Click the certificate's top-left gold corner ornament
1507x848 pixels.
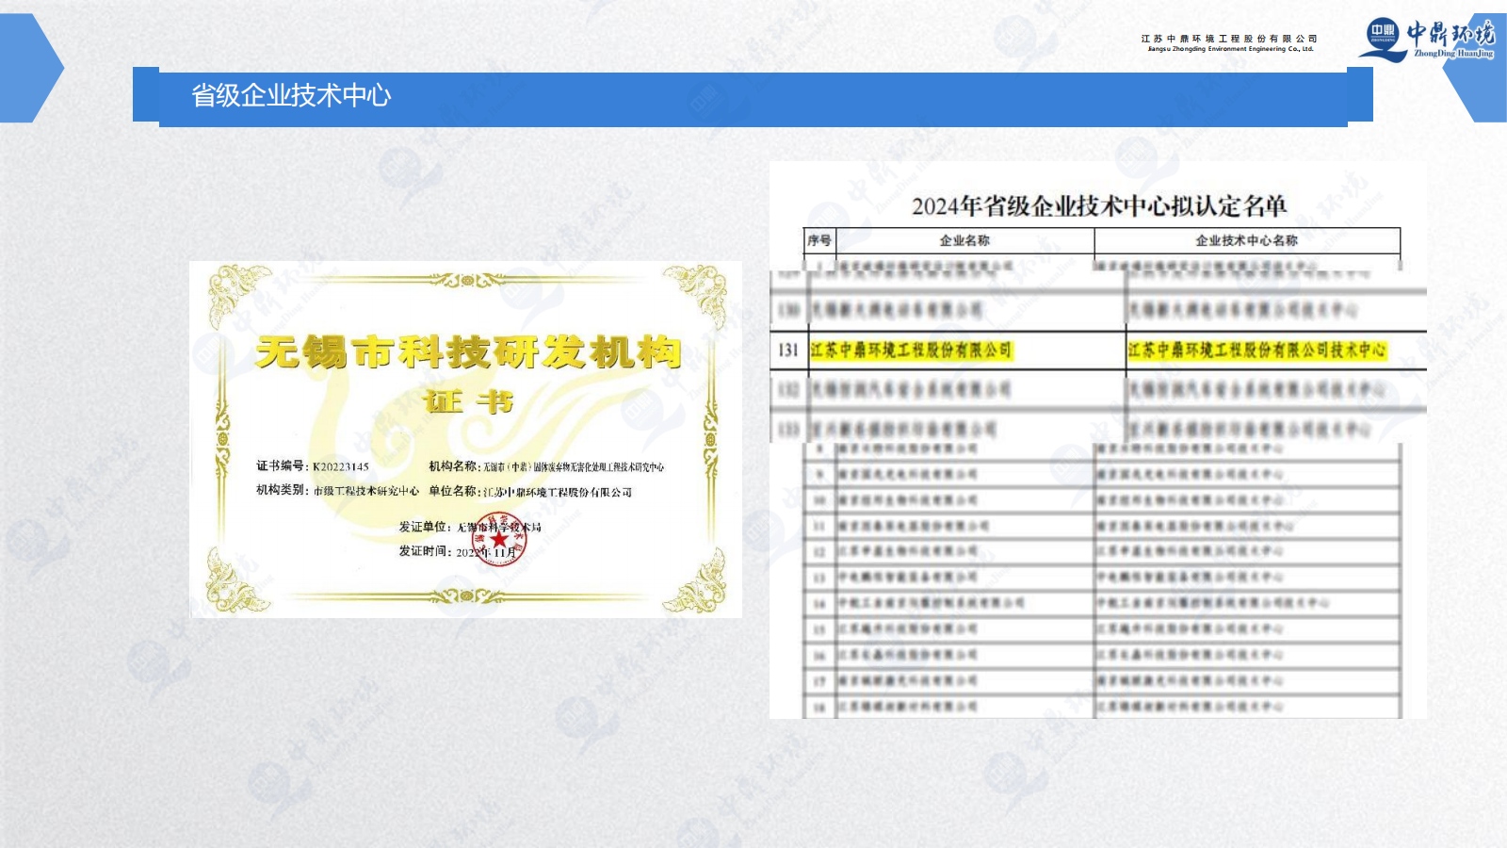[x=235, y=292]
